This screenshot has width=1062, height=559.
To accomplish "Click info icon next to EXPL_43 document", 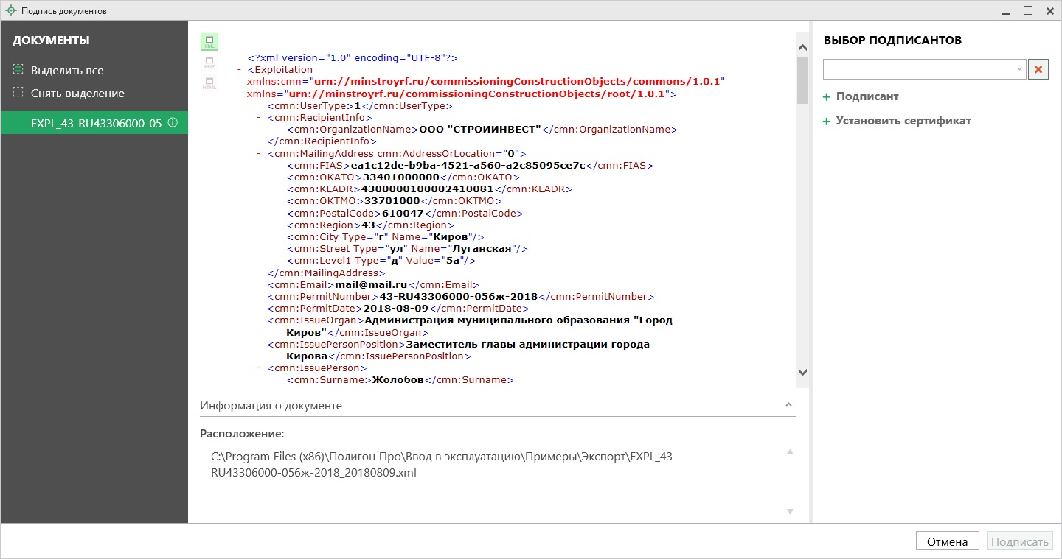I will click(x=173, y=123).
